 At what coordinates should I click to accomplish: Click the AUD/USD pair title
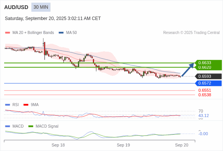[16, 7]
